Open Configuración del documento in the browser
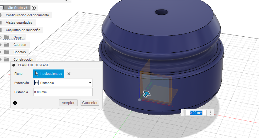Image resolution: width=259 pixels, height=138 pixels. [27, 15]
